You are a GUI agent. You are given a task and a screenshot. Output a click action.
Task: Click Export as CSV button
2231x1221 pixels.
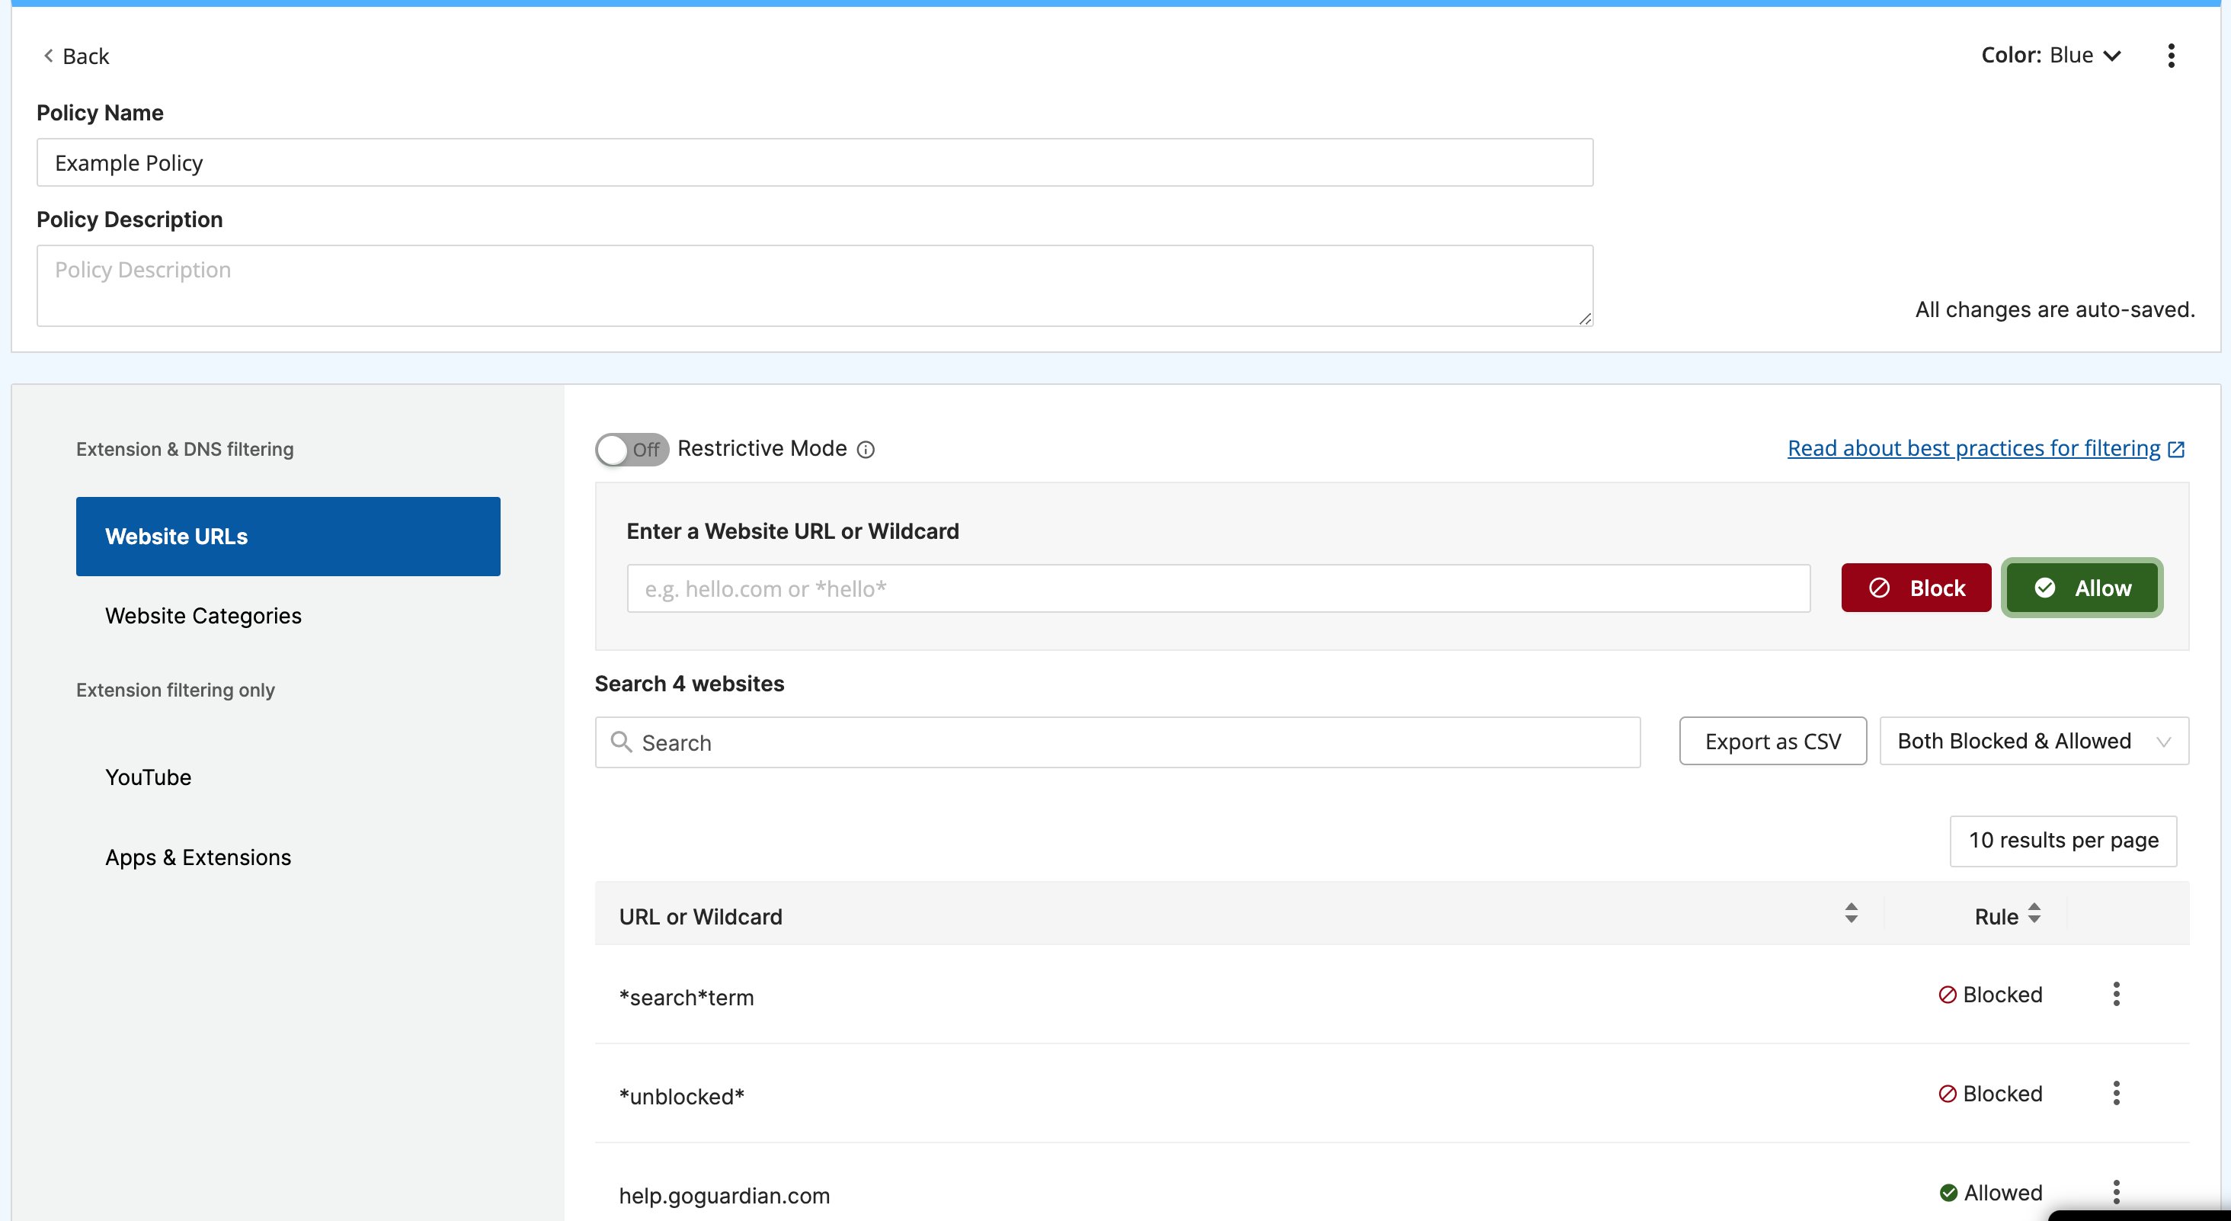click(x=1772, y=741)
